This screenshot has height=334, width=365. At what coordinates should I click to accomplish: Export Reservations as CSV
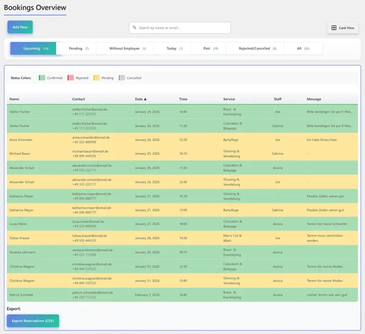click(x=33, y=321)
